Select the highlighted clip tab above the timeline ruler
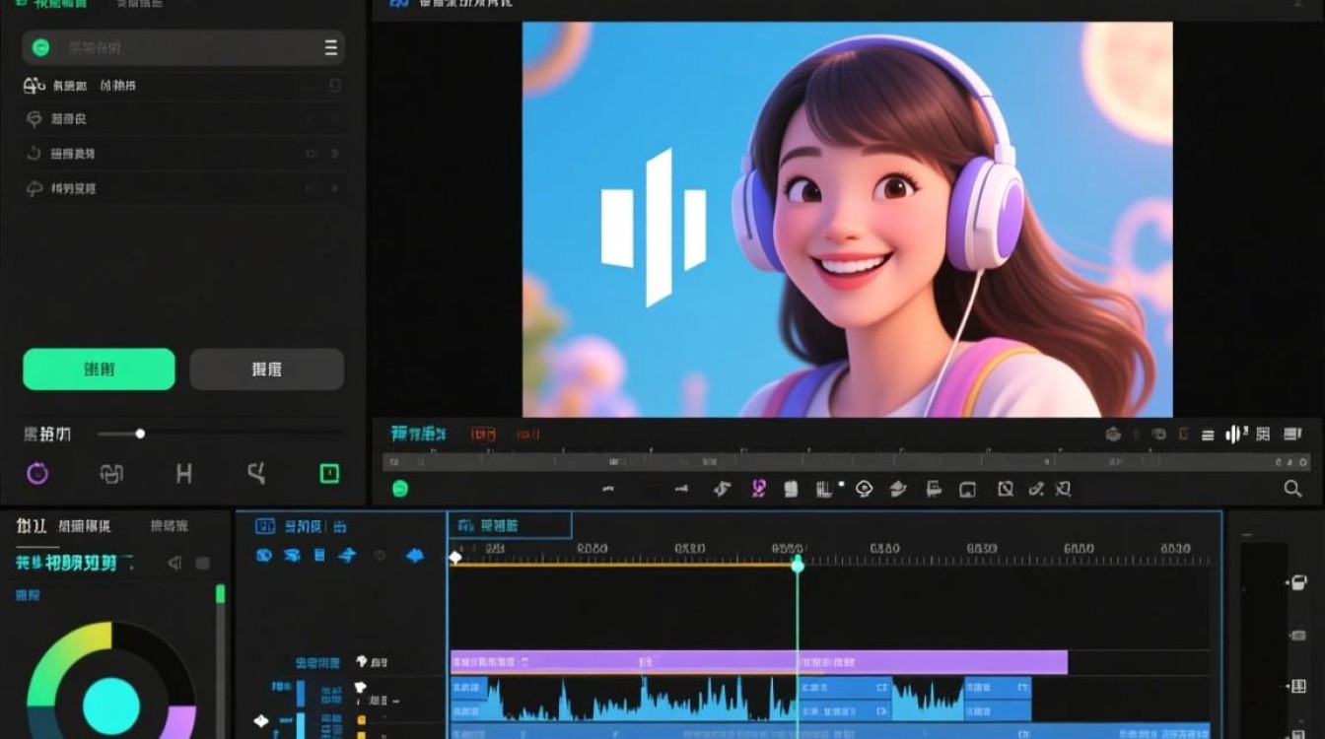Viewport: 1325px width, 739px height. click(508, 525)
